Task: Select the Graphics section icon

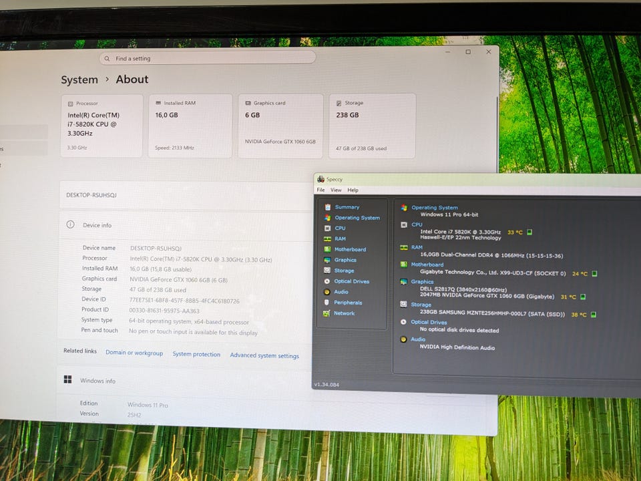Action: point(327,260)
